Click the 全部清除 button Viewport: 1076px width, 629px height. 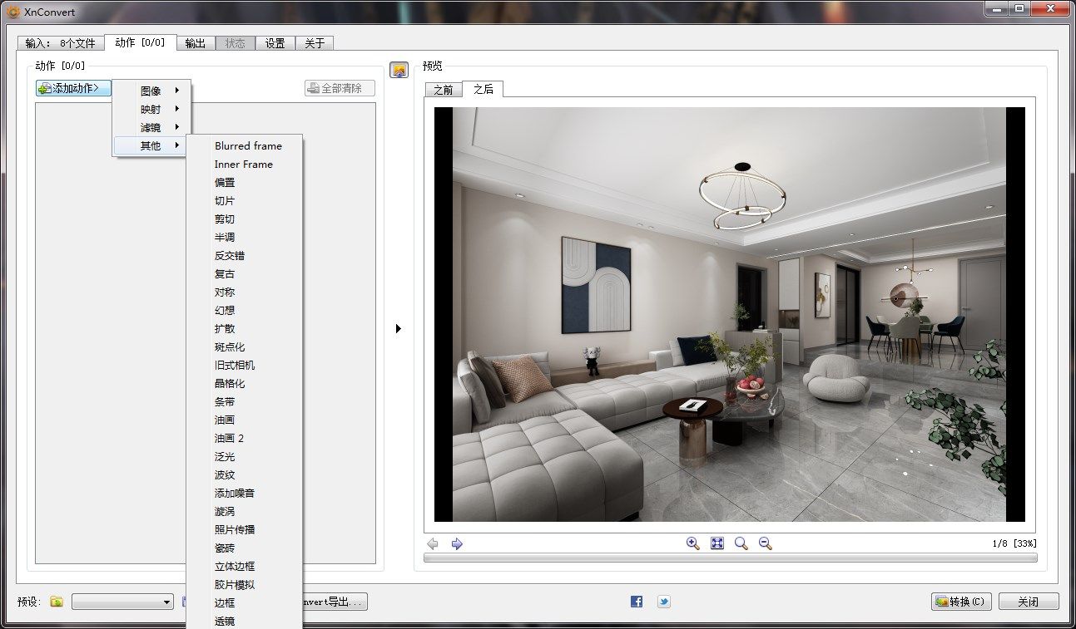point(340,88)
